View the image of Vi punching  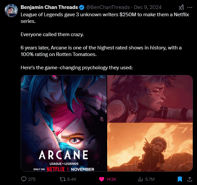150,98
